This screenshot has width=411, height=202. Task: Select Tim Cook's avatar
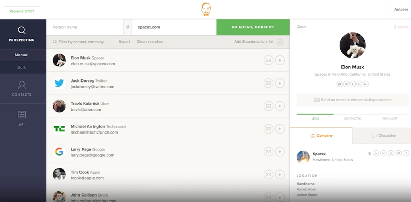pos(59,175)
